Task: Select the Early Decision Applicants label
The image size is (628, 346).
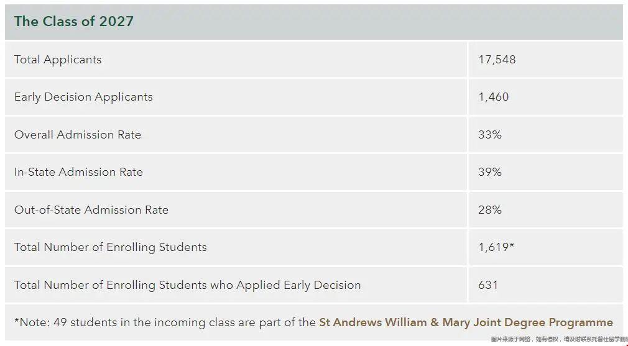Action: click(x=83, y=97)
